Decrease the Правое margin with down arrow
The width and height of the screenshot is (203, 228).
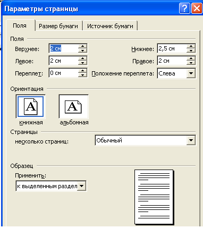click(x=191, y=63)
